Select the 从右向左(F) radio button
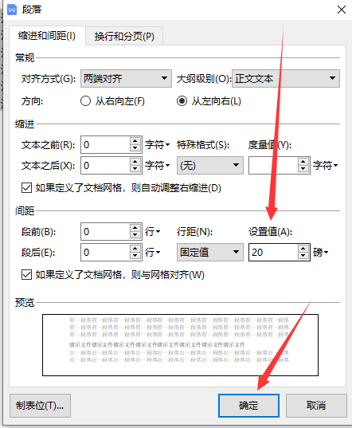352x428 pixels. (x=86, y=101)
